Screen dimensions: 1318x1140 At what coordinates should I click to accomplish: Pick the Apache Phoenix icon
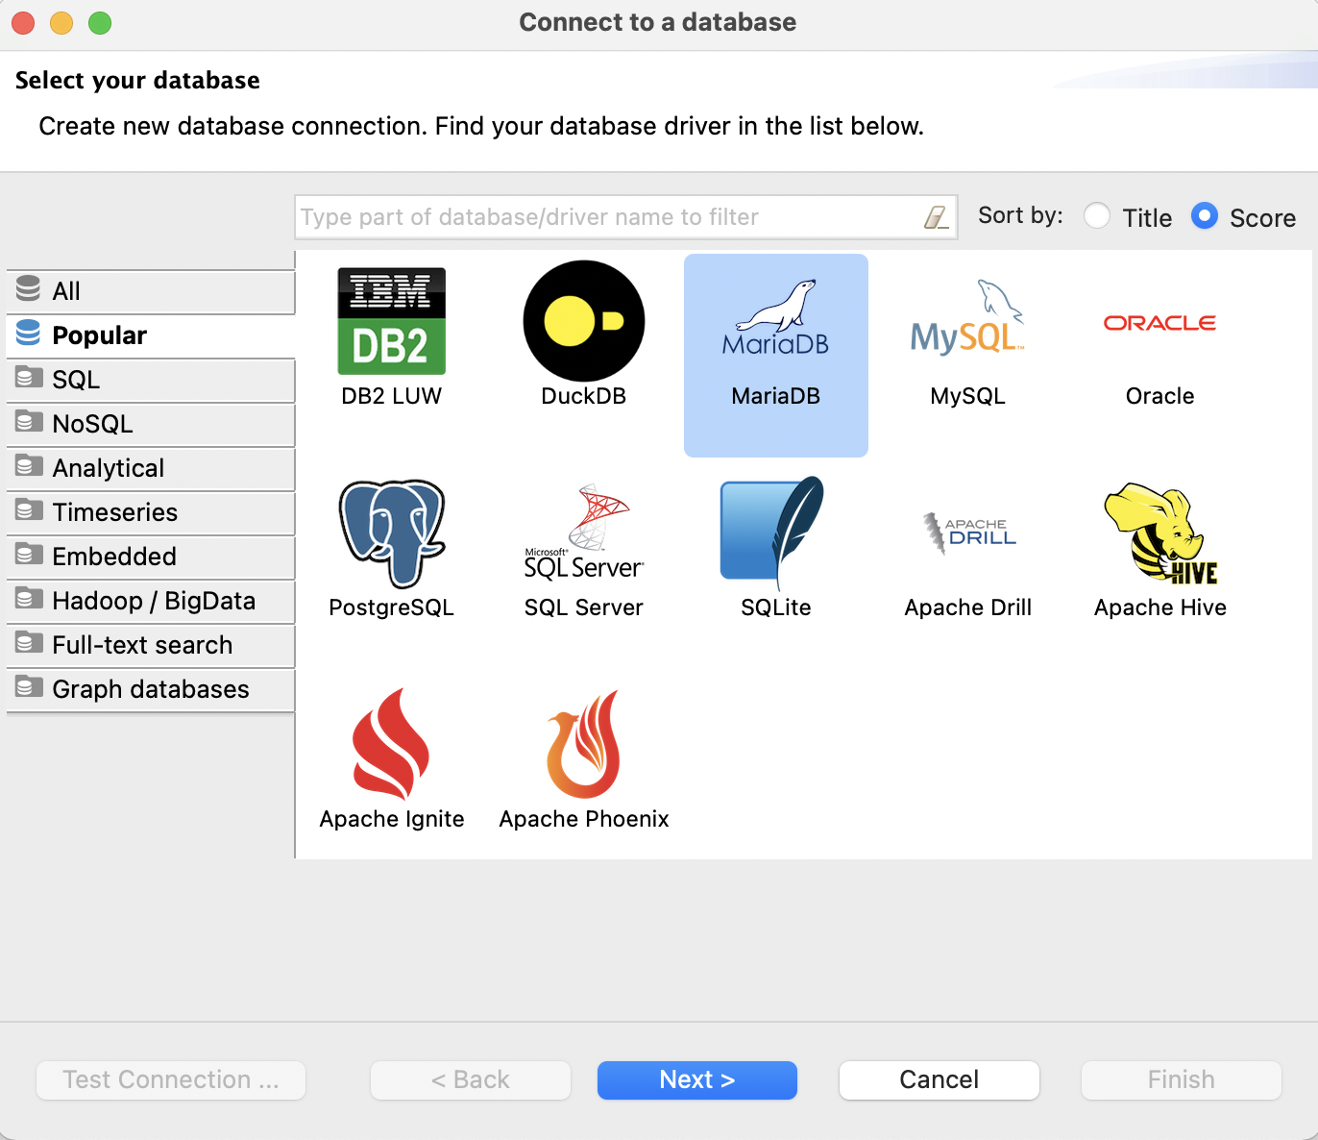point(584,744)
